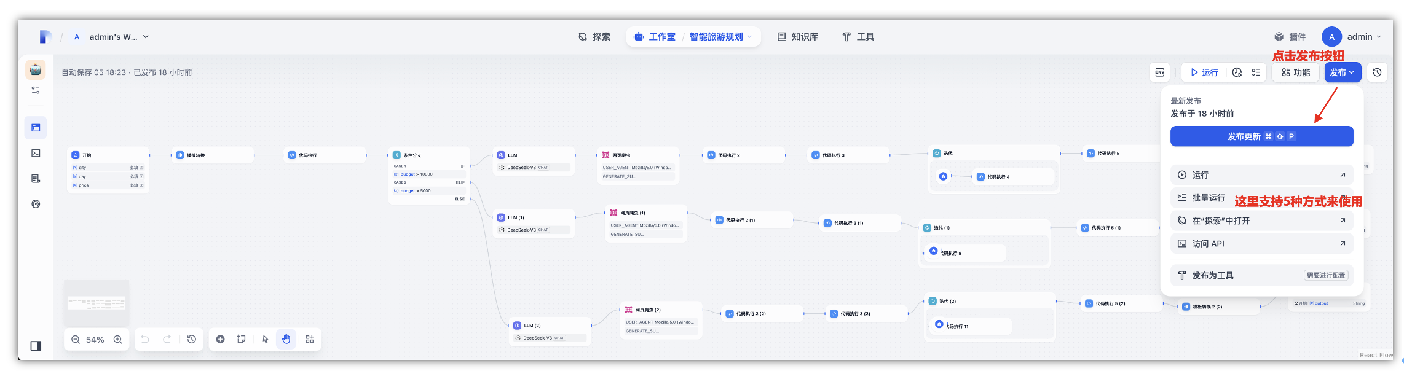Image resolution: width=1404 pixels, height=371 pixels.
Task: Go to 知识库 knowledge tab
Action: click(798, 37)
